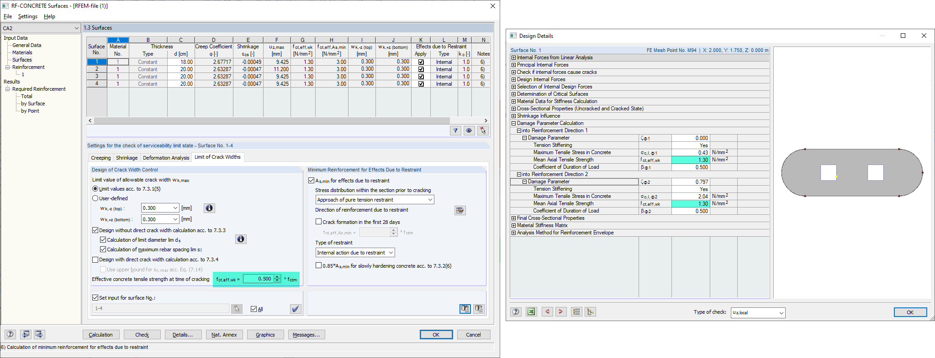Expand Final Cross-Sectional Properties section
935x358 pixels.
pyautogui.click(x=513, y=218)
